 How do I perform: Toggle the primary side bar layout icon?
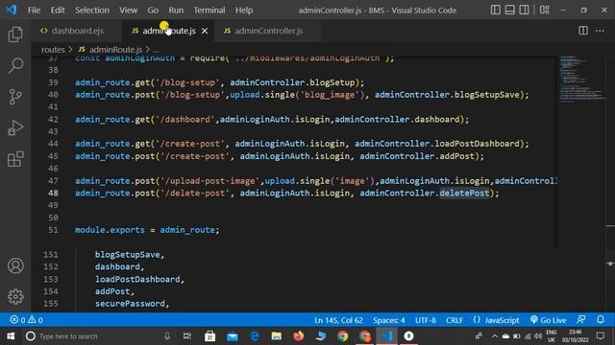496,10
